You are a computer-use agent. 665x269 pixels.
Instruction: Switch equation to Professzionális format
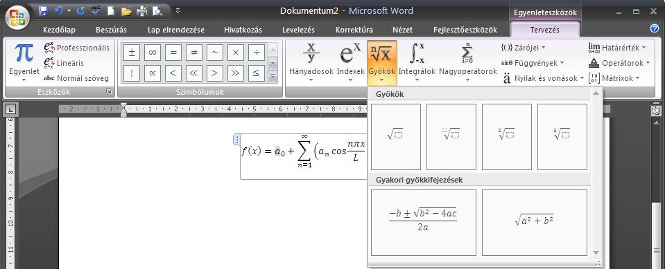[x=76, y=48]
